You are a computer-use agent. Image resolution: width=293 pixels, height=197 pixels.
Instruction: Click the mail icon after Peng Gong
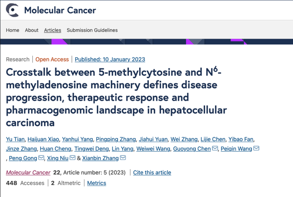click(42, 158)
